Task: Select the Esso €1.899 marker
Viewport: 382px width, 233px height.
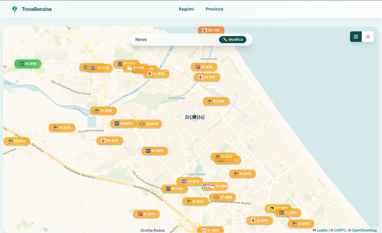Action: click(223, 197)
